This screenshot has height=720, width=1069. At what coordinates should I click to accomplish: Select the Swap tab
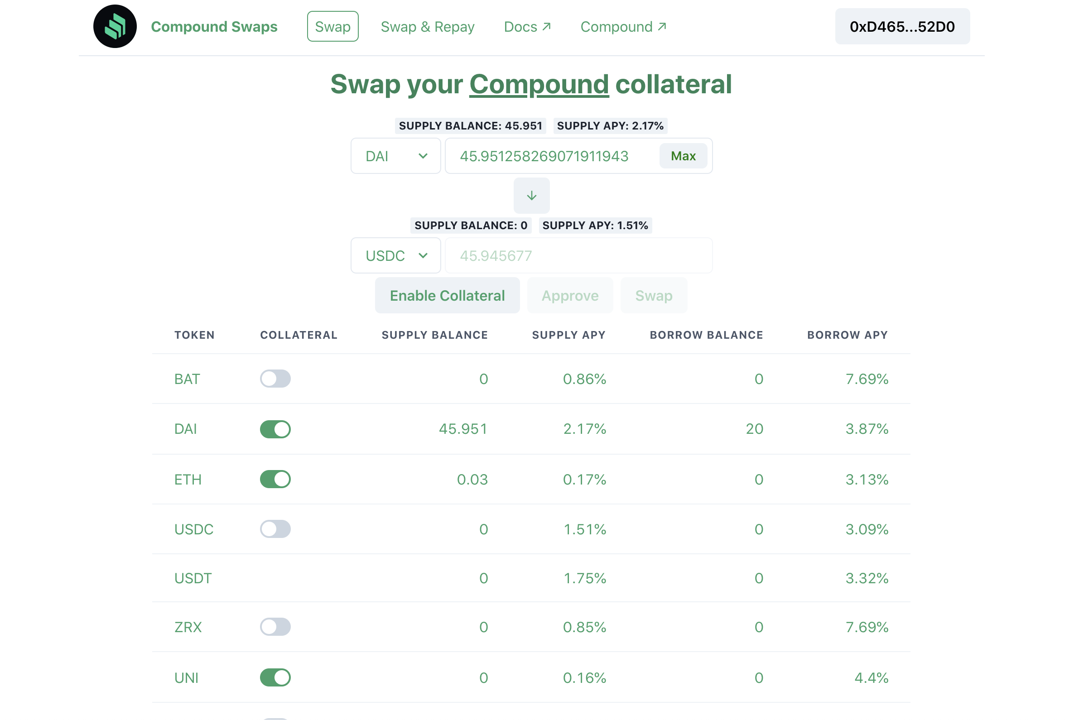tap(332, 27)
